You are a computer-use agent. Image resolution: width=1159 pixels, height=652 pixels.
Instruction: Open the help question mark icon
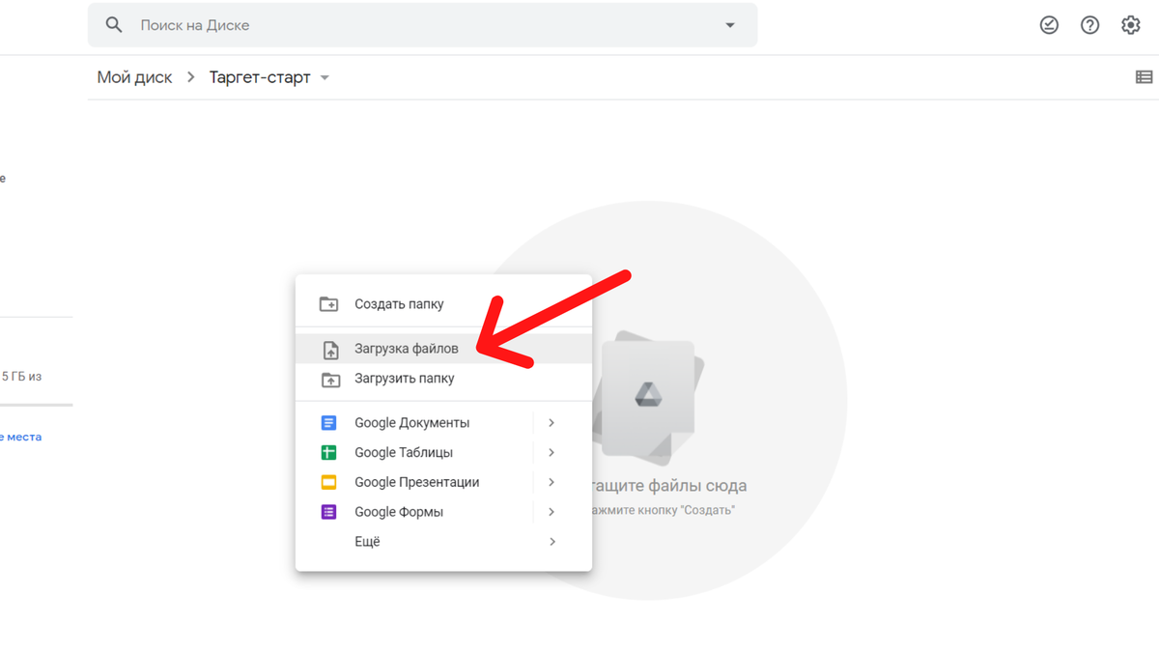[1089, 25]
